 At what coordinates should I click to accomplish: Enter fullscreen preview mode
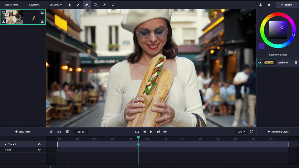pos(252,132)
